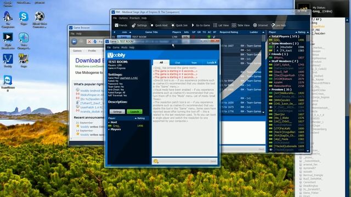Open Games tab in Game Browser
This screenshot has height=197, width=351.
tap(77, 51)
